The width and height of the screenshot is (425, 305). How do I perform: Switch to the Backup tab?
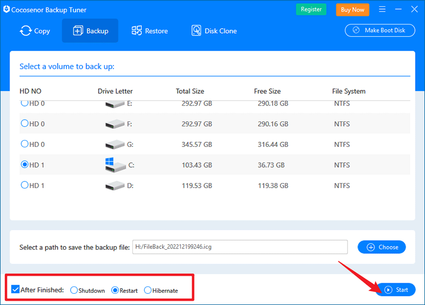pos(90,31)
